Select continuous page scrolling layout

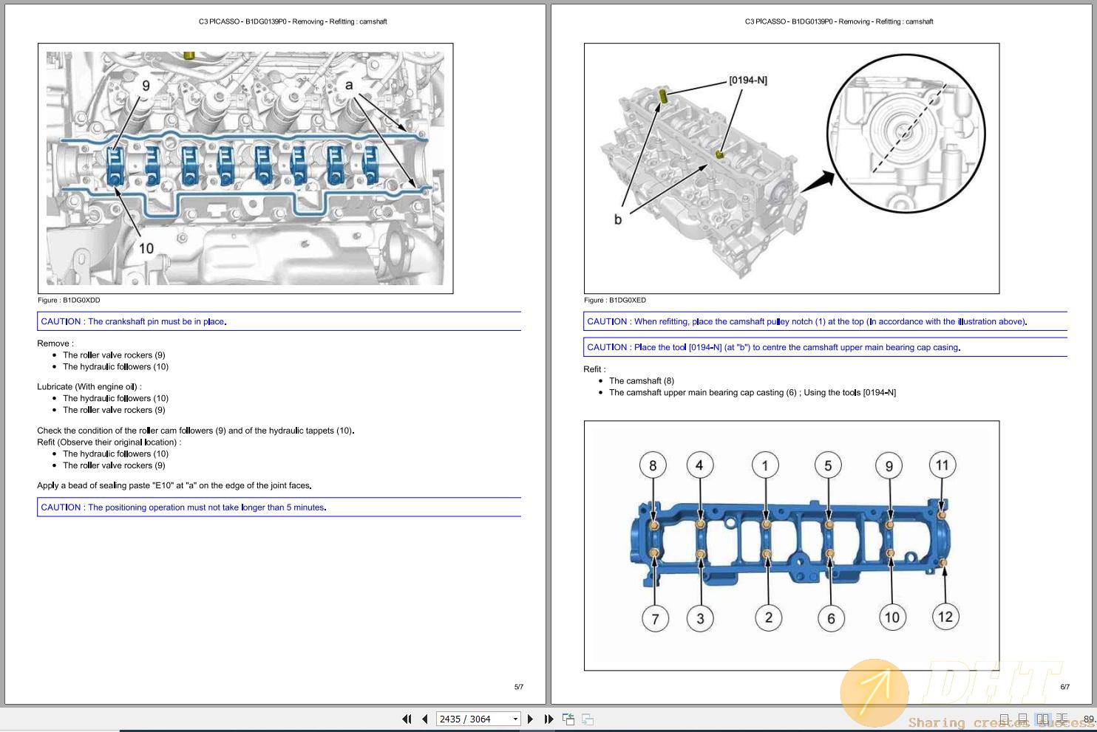tap(1022, 719)
